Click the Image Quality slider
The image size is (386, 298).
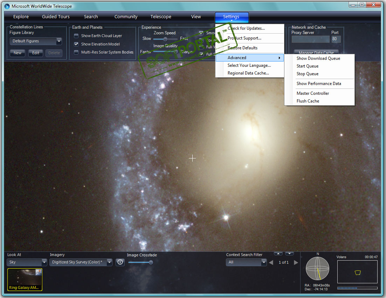pyautogui.click(x=165, y=51)
